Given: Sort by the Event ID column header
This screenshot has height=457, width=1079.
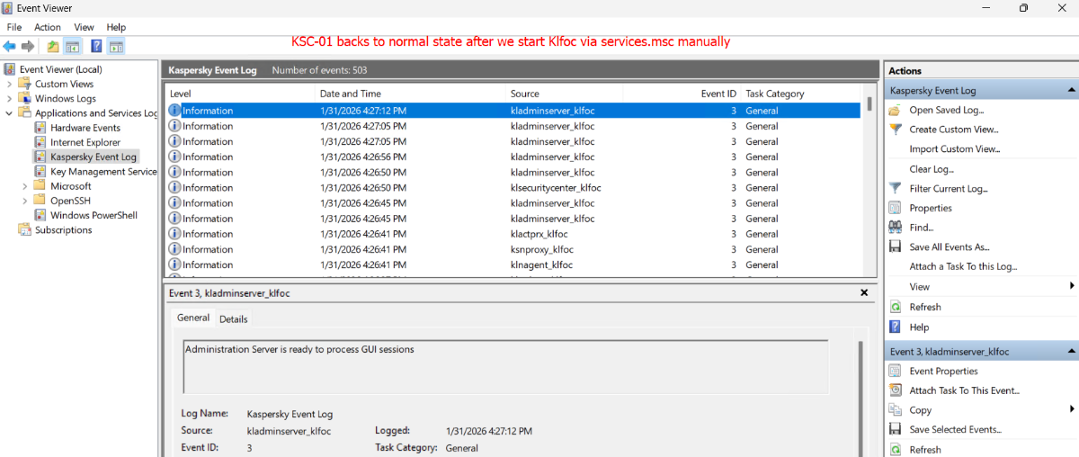Looking at the screenshot, I should (x=682, y=94).
